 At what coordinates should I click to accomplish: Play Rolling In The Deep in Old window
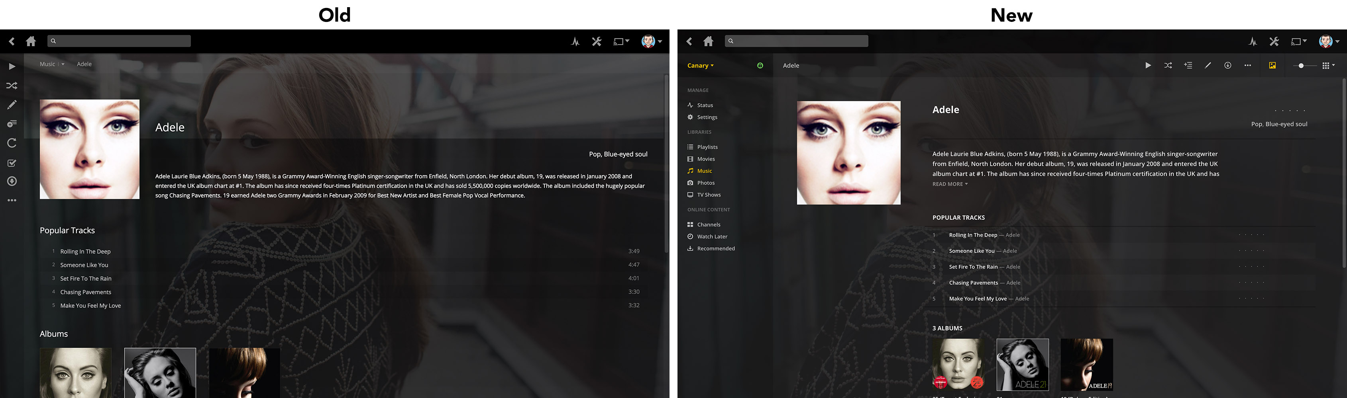pos(85,251)
